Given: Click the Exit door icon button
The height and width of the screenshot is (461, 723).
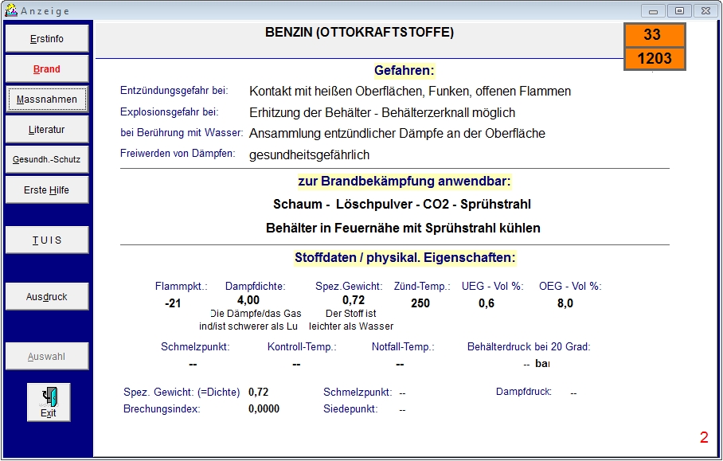Looking at the screenshot, I should [x=49, y=402].
